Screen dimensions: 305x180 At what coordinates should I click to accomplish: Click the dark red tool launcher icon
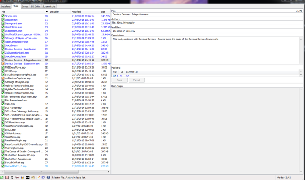(x=17, y=178)
